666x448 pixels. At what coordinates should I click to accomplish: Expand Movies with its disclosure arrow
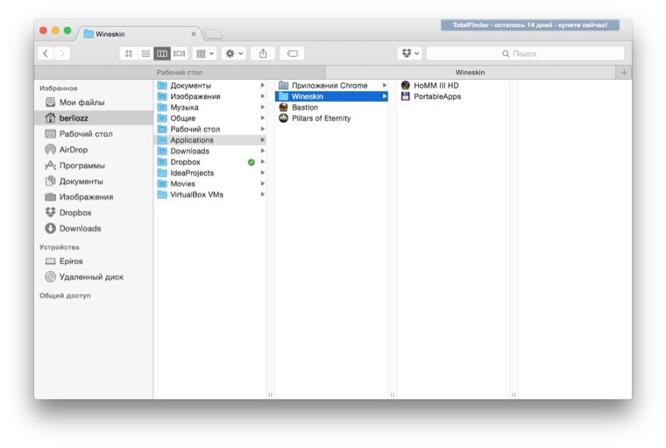pyautogui.click(x=263, y=183)
